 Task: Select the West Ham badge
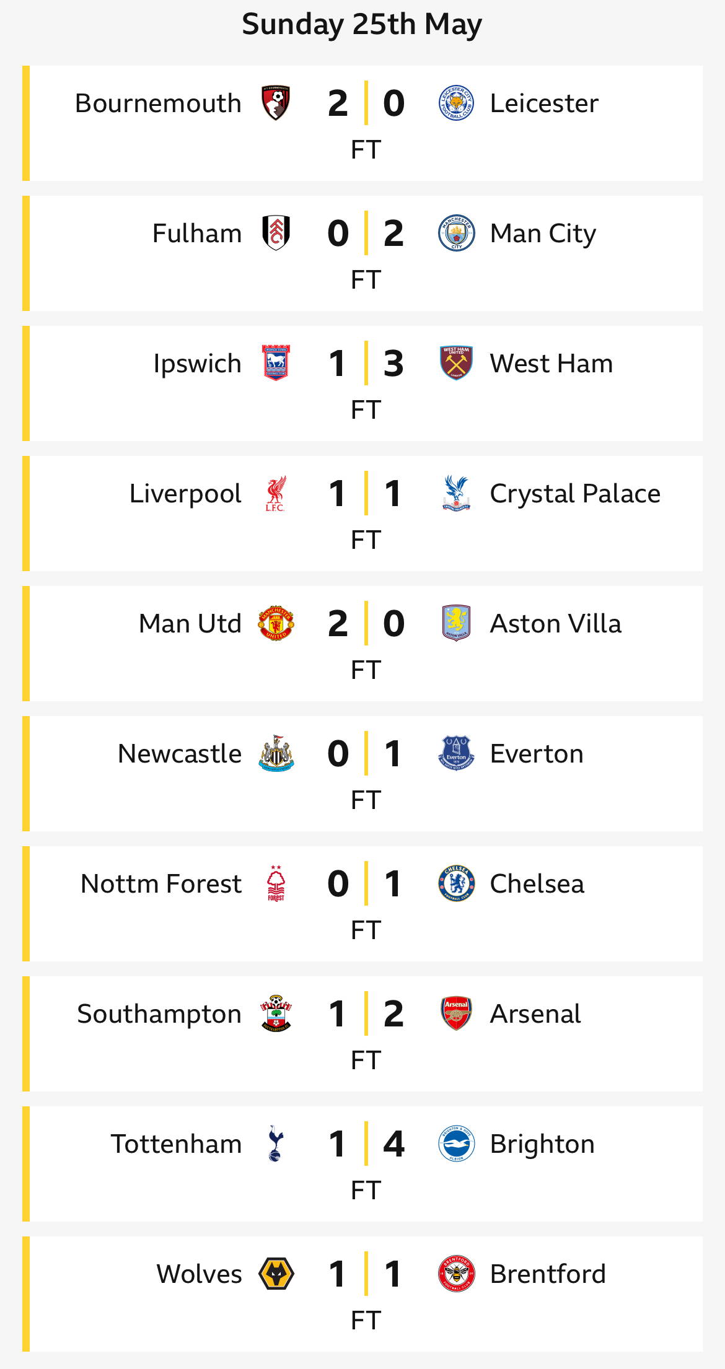pyautogui.click(x=456, y=363)
